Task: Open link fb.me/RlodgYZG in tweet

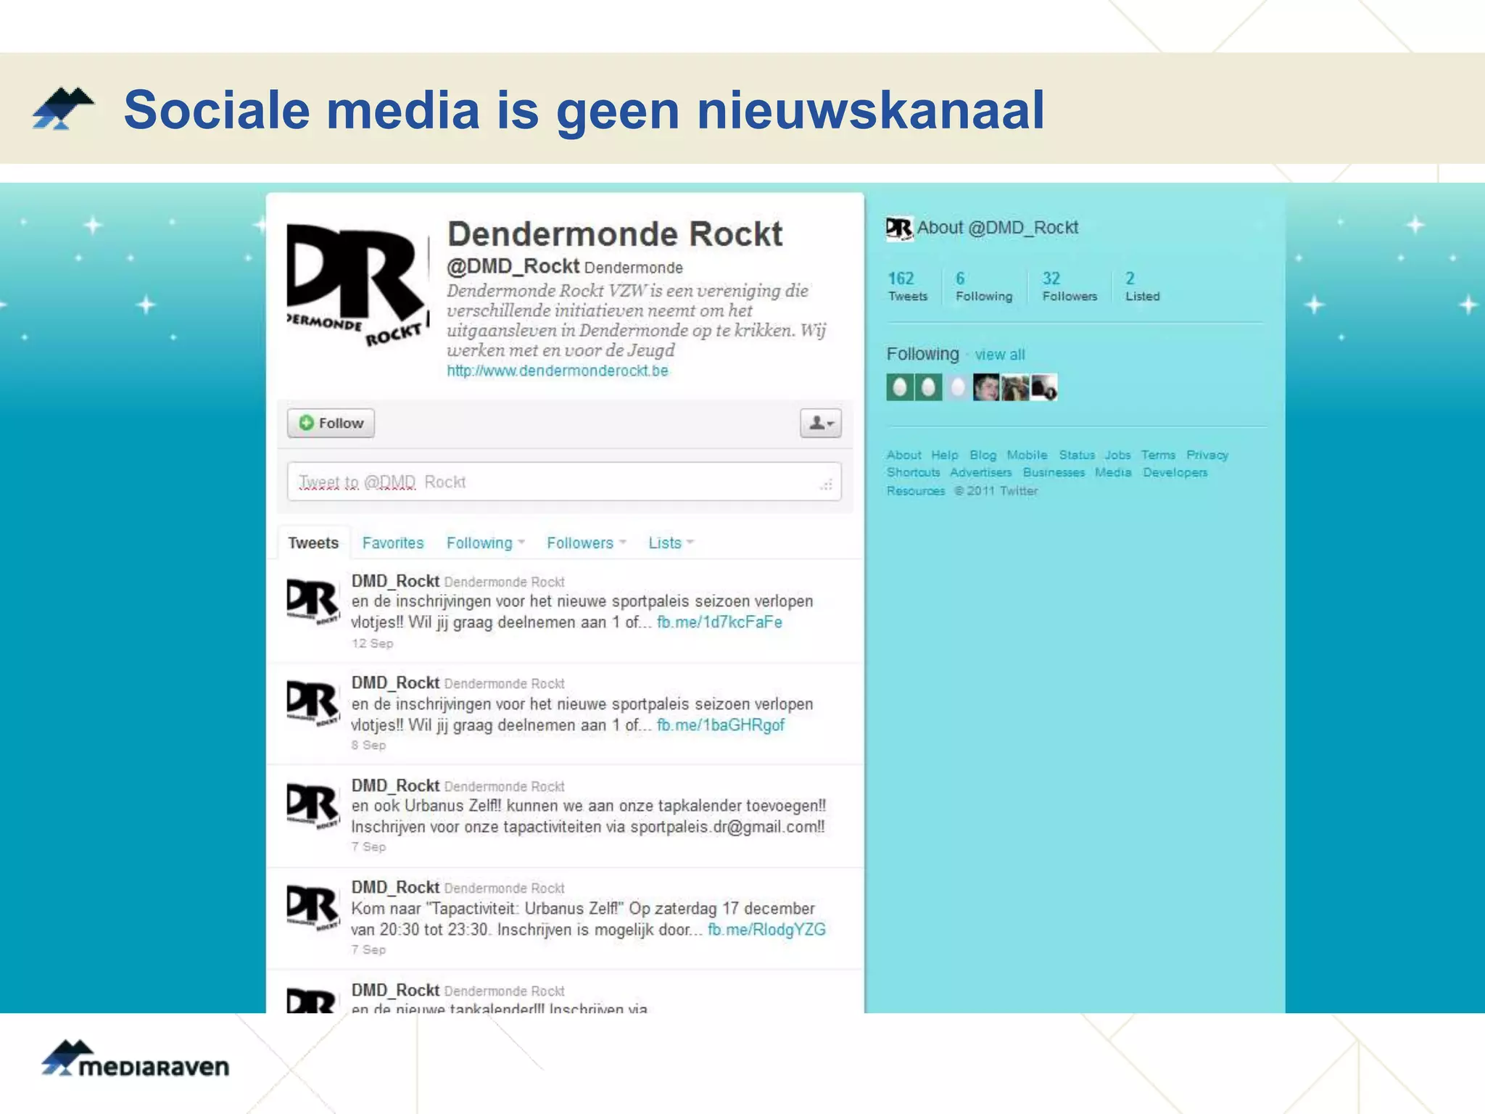Action: pos(766,930)
